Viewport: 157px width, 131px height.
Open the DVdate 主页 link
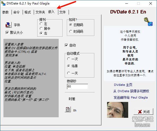pos(123,85)
